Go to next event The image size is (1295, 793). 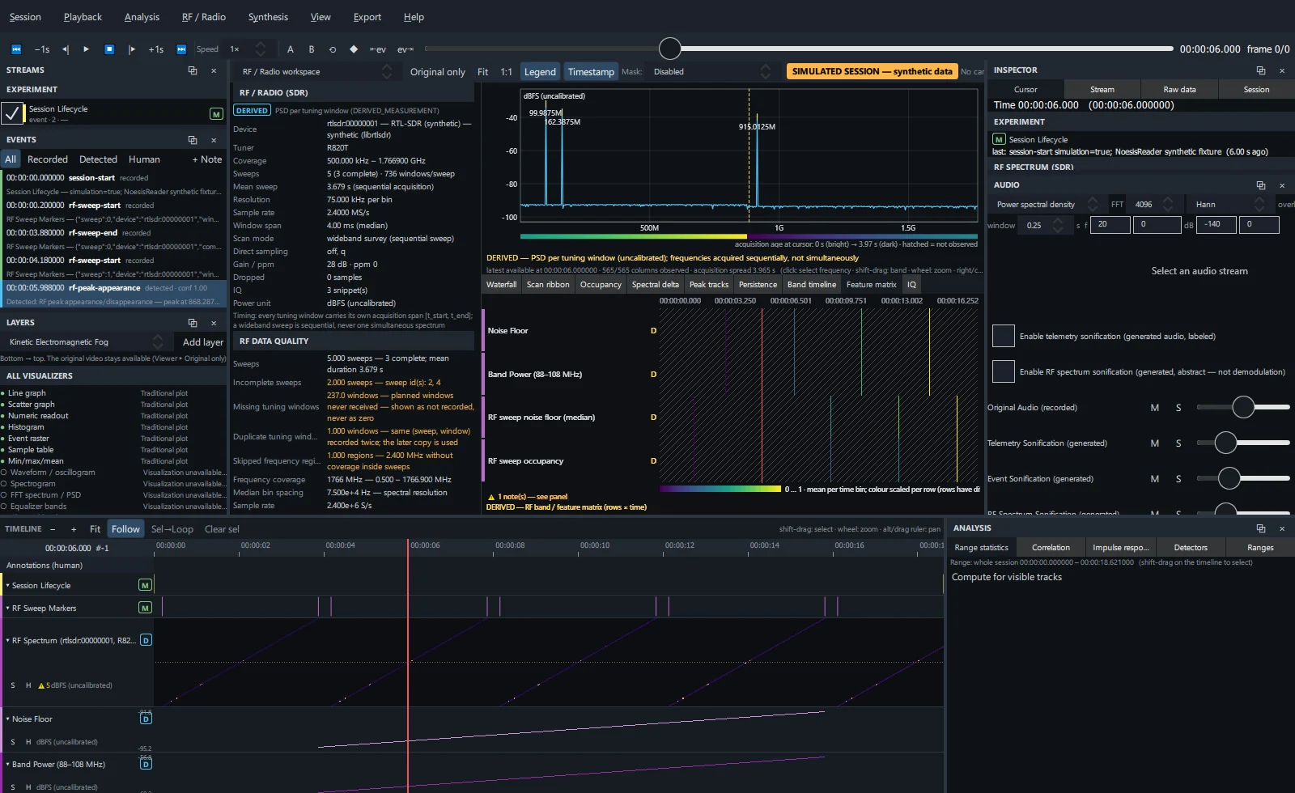(x=405, y=49)
